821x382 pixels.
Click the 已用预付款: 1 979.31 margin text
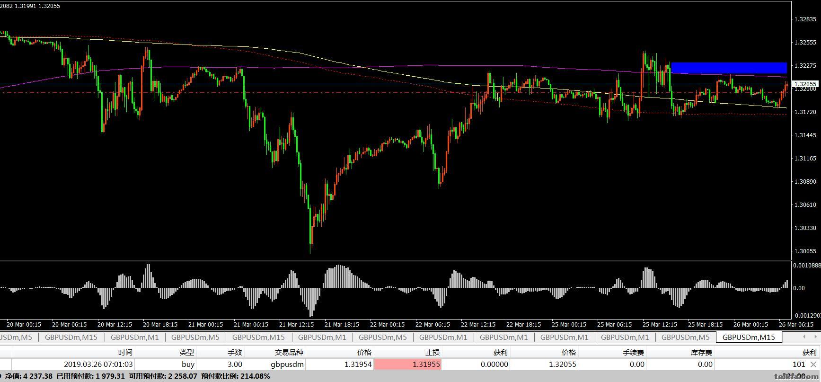pyautogui.click(x=90, y=376)
